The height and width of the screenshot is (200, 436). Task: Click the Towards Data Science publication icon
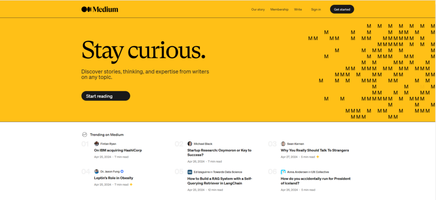[189, 172]
